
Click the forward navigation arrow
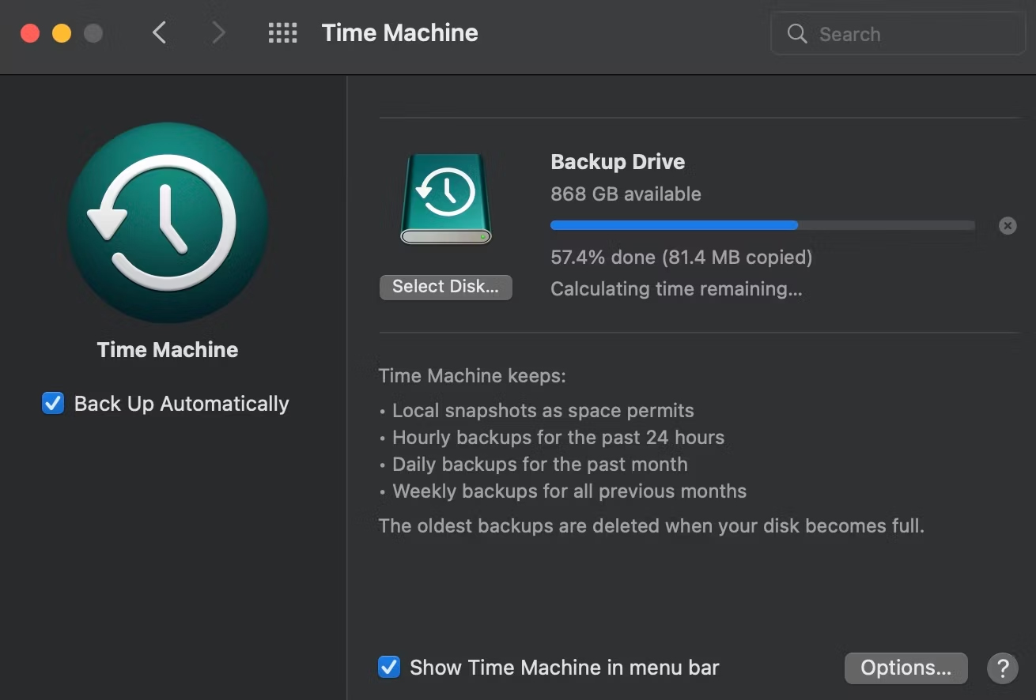pyautogui.click(x=217, y=32)
